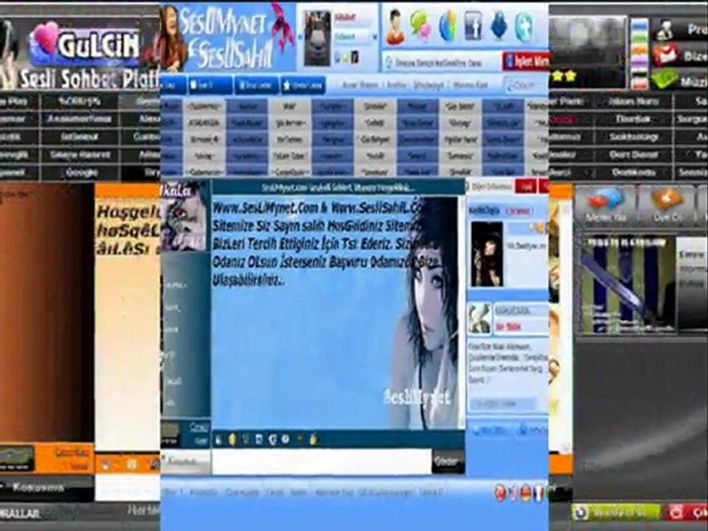
Task: Click the orange Üye Ol icon button
Action: point(667,204)
